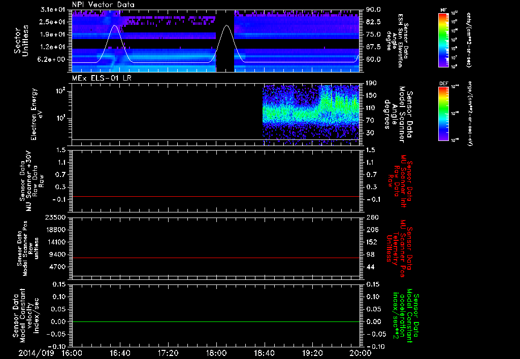The height and width of the screenshot is (359, 520).
Task: Click the 'NF' label above color bar
Action: click(x=443, y=10)
